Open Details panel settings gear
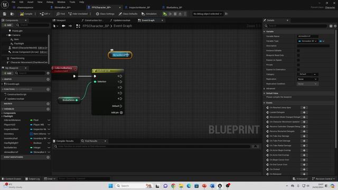Screen dimensions: 338x190 [x=335, y=26]
